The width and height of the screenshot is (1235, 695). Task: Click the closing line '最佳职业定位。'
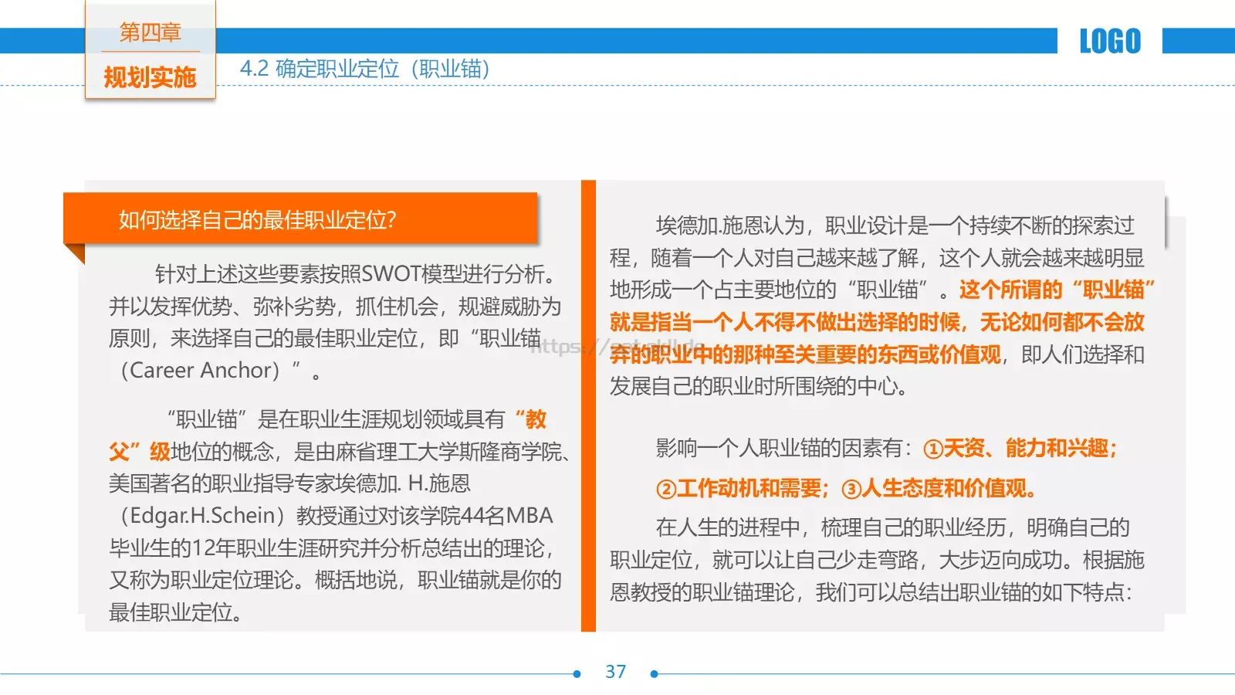pyautogui.click(x=177, y=612)
